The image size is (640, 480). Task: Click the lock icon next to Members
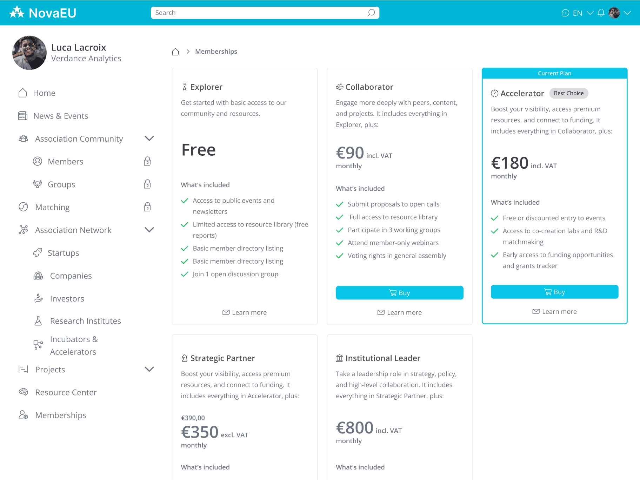147,161
